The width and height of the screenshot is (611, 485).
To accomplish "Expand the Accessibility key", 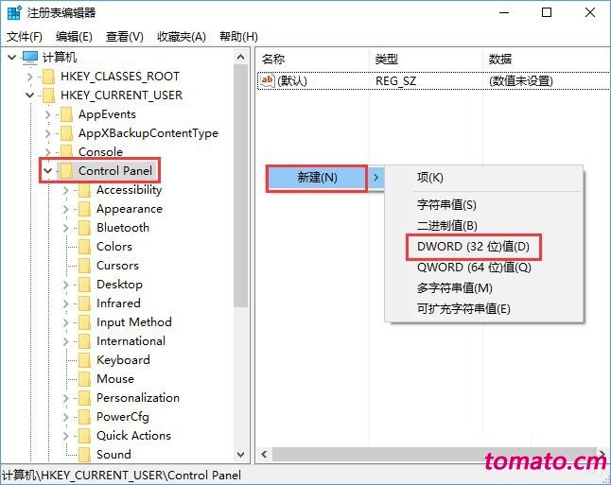I will point(66,190).
